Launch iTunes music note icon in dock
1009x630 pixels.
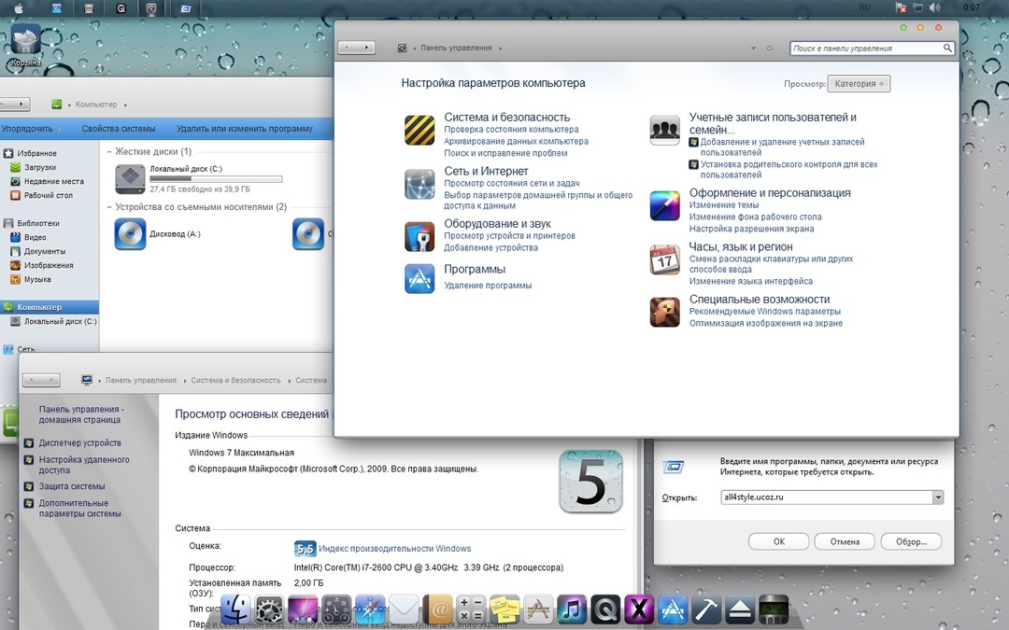(x=571, y=609)
